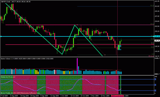Click the RSI level 80 marker
The height and width of the screenshot is (97, 160).
click(x=155, y=79)
